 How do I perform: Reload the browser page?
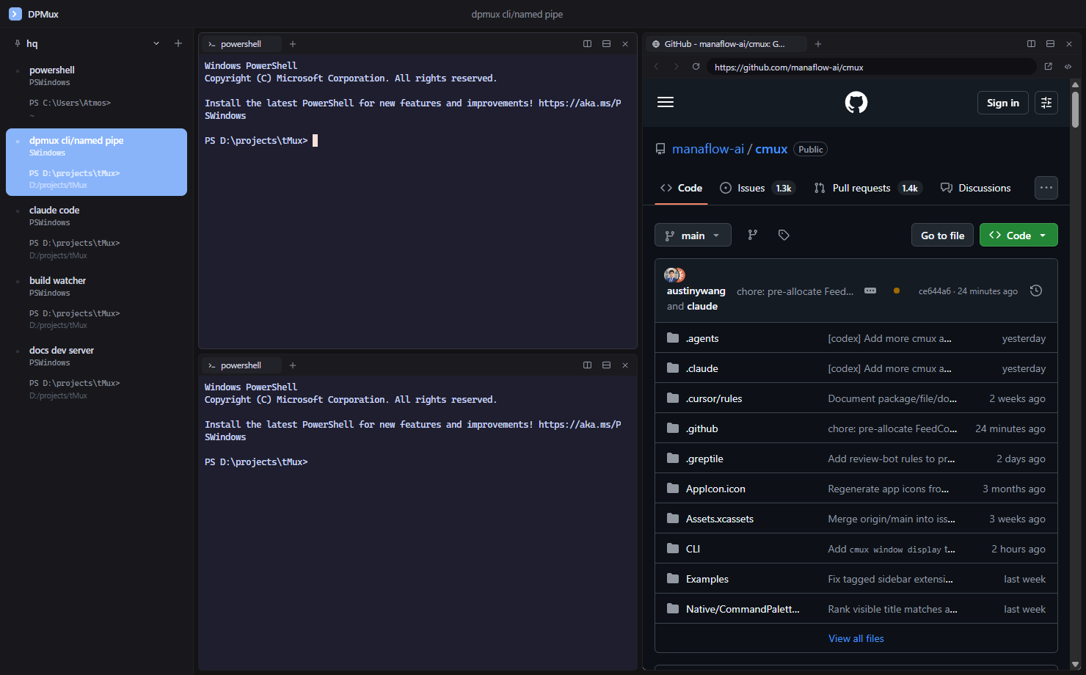(696, 67)
